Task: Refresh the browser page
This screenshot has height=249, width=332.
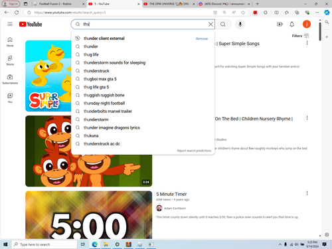Action: click(17, 13)
